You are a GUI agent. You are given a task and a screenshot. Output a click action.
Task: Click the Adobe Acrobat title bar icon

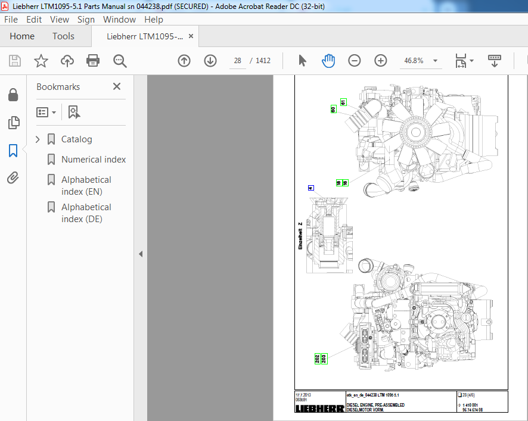tap(5, 6)
